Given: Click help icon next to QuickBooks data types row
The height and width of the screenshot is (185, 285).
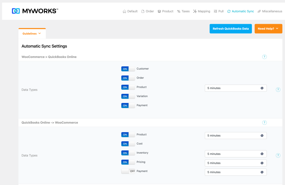Looking at the screenshot, I should [278, 156].
